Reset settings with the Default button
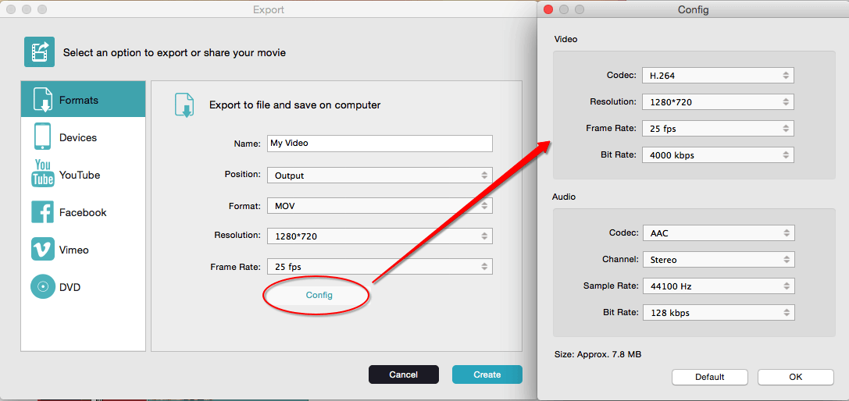Screen dimensions: 849x401 pyautogui.click(x=709, y=377)
